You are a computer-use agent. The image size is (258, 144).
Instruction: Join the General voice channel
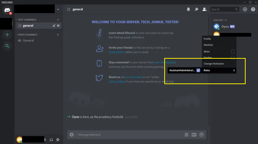(39, 40)
